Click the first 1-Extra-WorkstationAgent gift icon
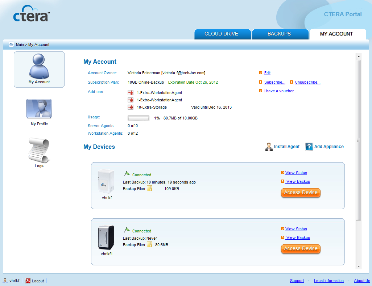Image resolution: width=372 pixels, height=286 pixels. [131, 93]
